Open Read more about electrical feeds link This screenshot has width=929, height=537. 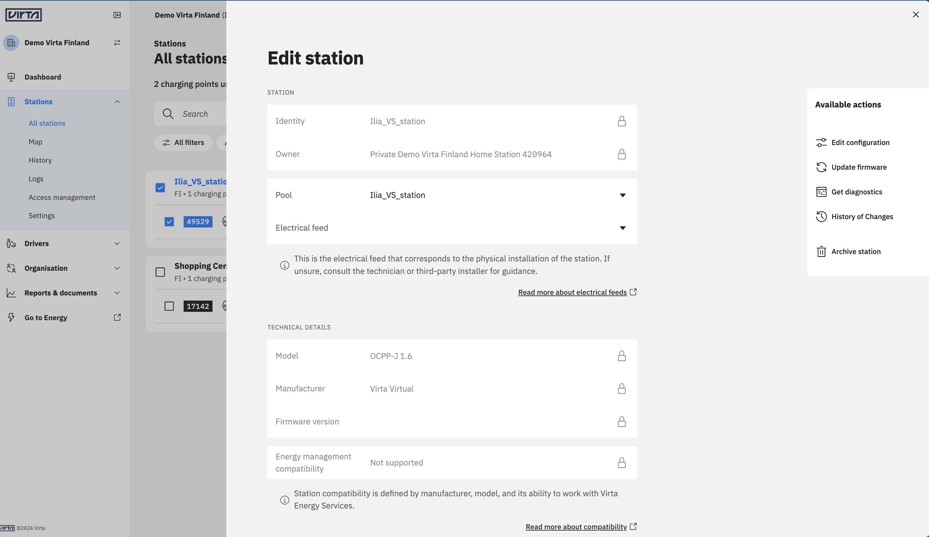[x=572, y=292]
